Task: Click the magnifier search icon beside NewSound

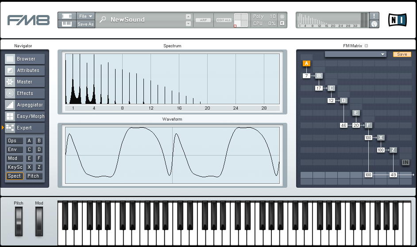Action: coord(103,19)
